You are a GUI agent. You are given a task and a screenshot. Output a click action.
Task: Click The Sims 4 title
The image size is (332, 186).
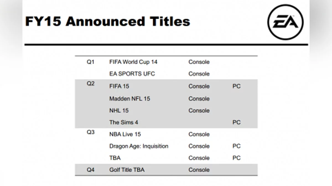point(121,122)
